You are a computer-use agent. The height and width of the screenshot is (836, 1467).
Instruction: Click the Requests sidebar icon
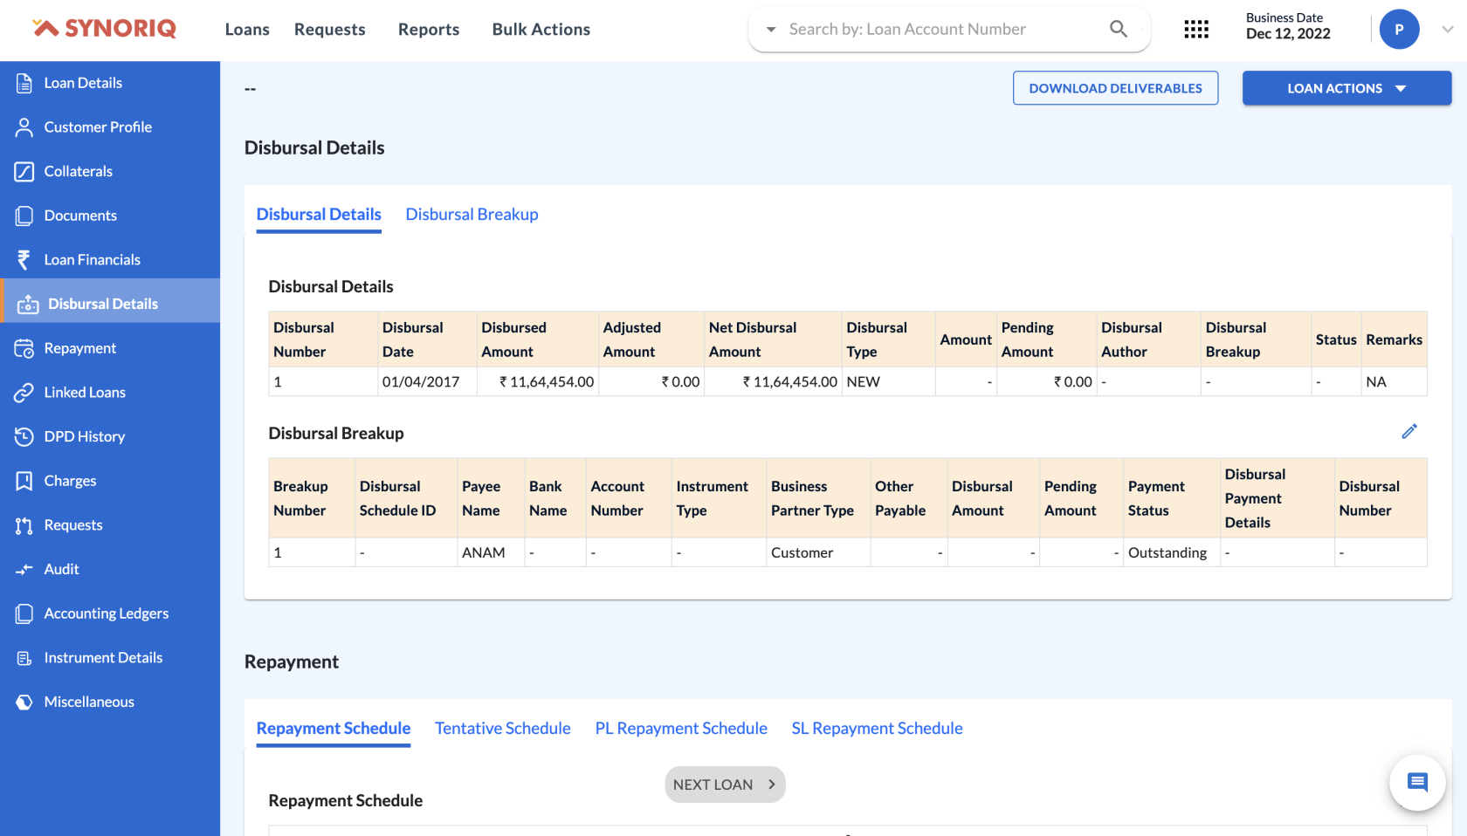(24, 525)
